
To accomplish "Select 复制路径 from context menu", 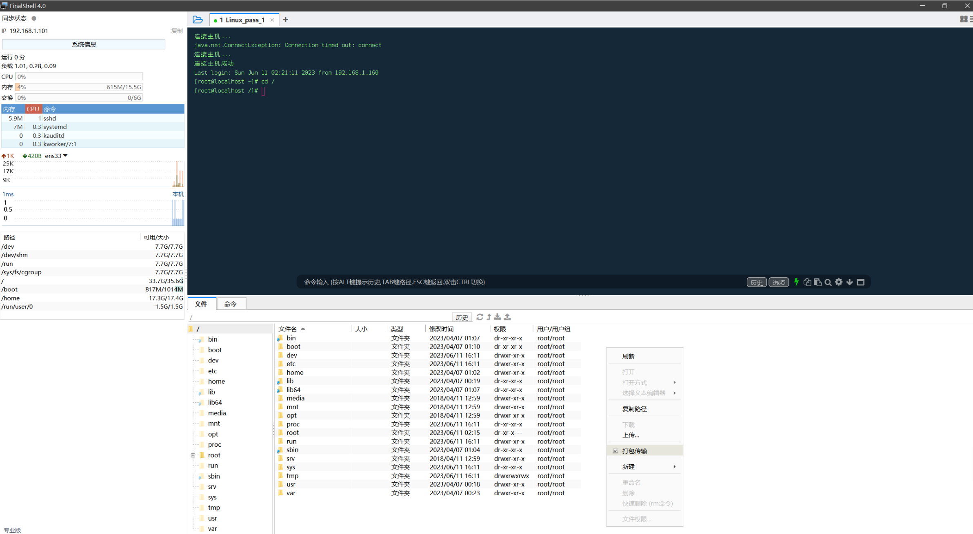I will pos(634,408).
